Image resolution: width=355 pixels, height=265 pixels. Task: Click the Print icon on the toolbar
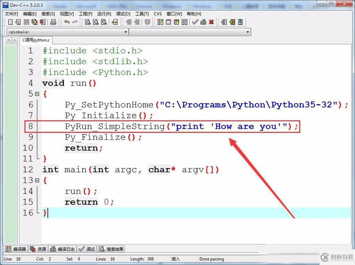54,22
